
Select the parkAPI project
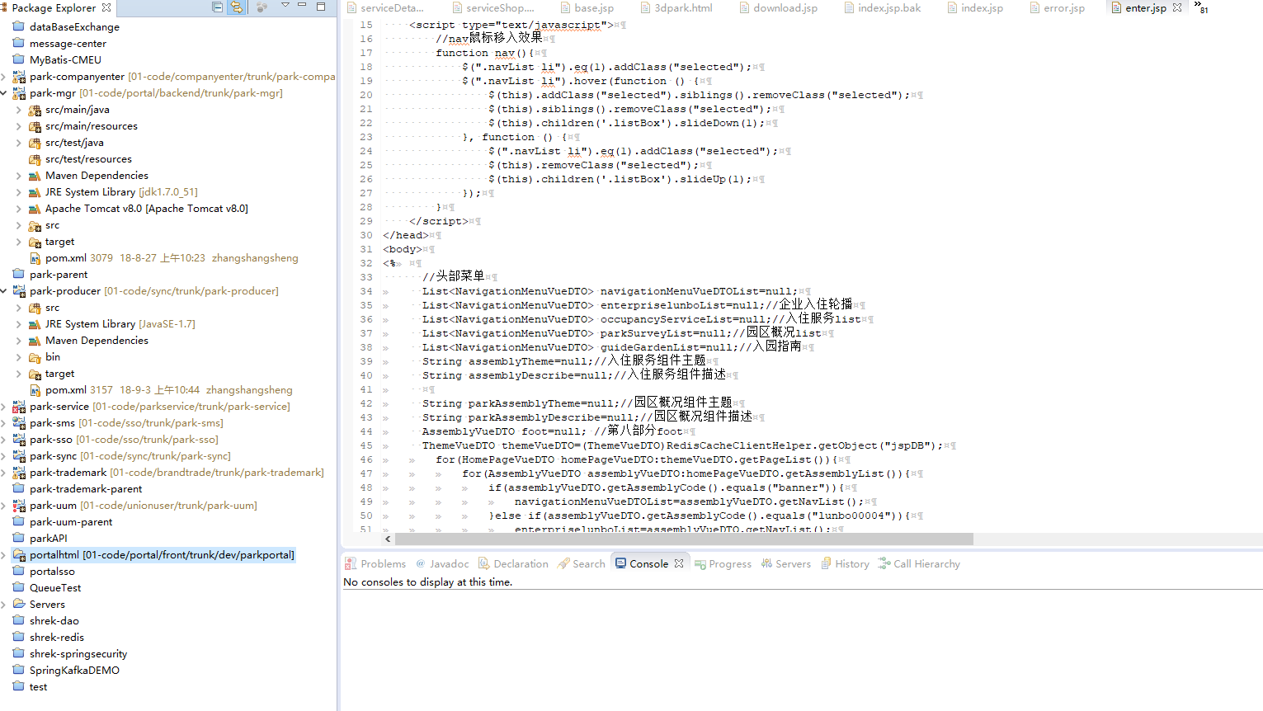tap(49, 539)
